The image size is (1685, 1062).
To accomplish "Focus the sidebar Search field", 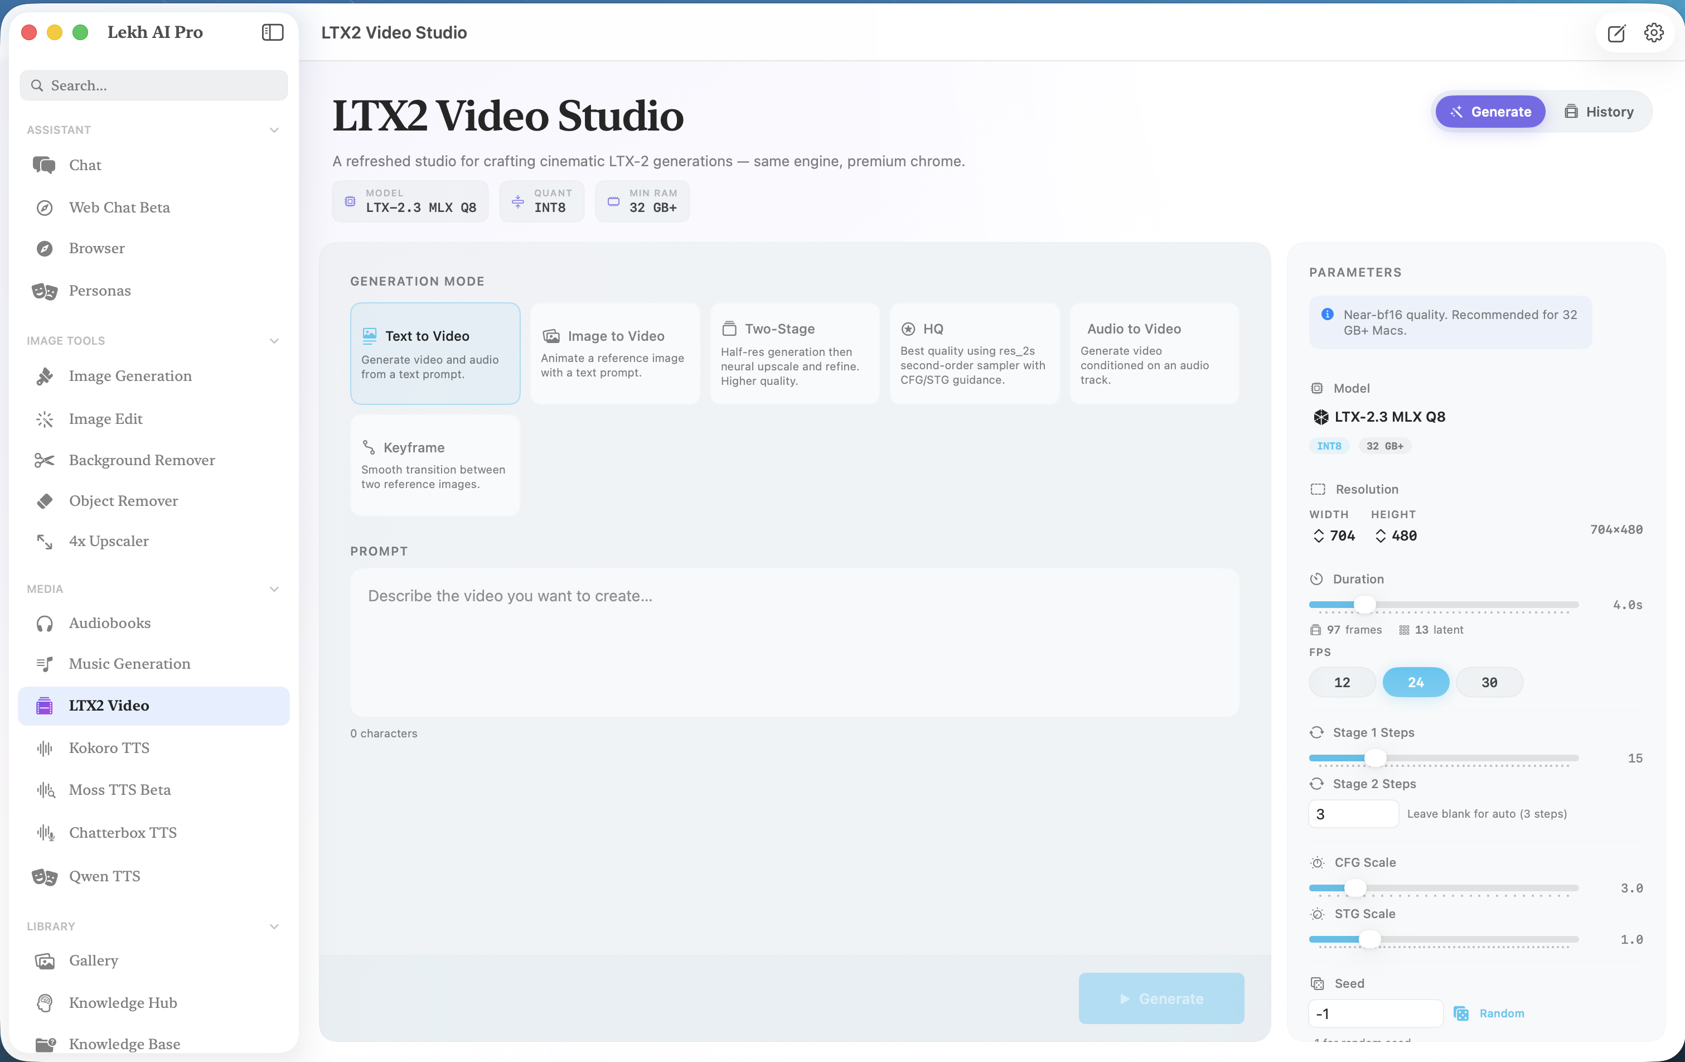I will (154, 85).
